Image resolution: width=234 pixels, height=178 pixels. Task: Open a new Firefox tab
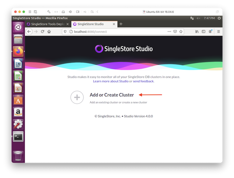121,24
